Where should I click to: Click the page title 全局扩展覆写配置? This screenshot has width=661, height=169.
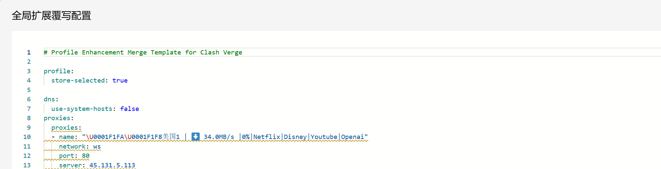click(51, 16)
